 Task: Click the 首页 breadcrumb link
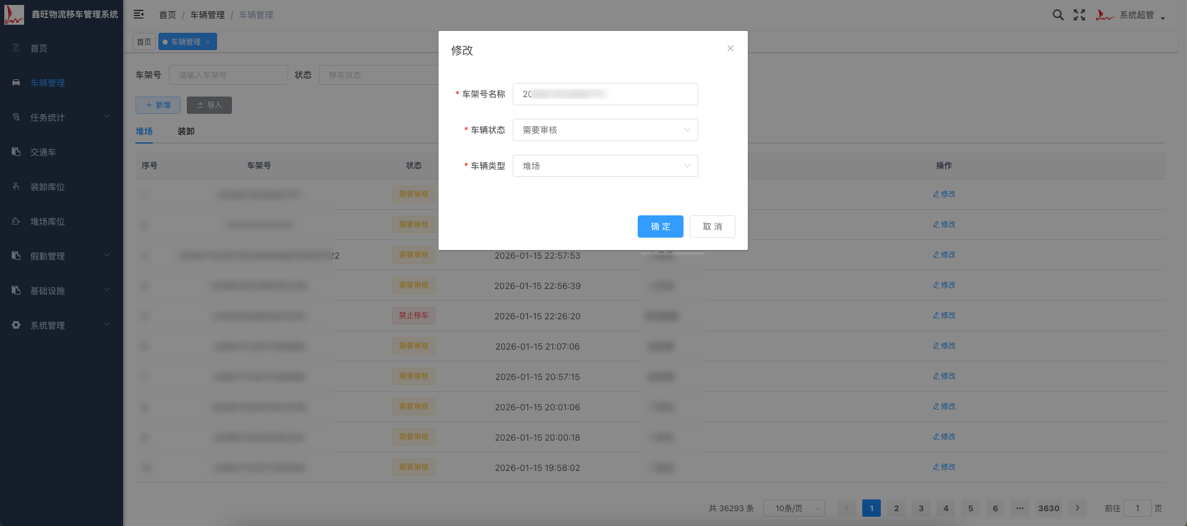pyautogui.click(x=168, y=15)
